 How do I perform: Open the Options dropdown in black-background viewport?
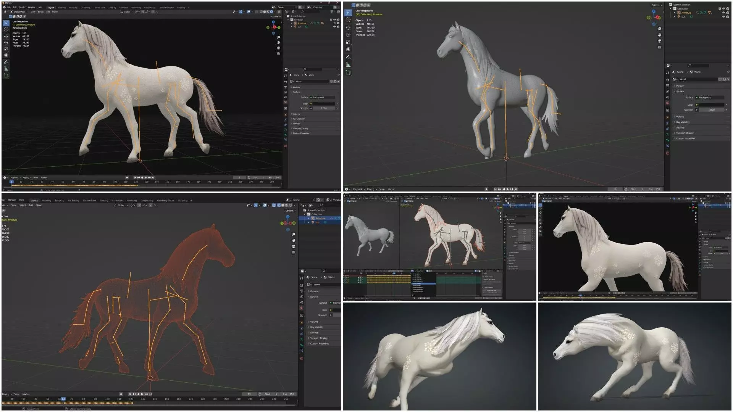click(275, 16)
